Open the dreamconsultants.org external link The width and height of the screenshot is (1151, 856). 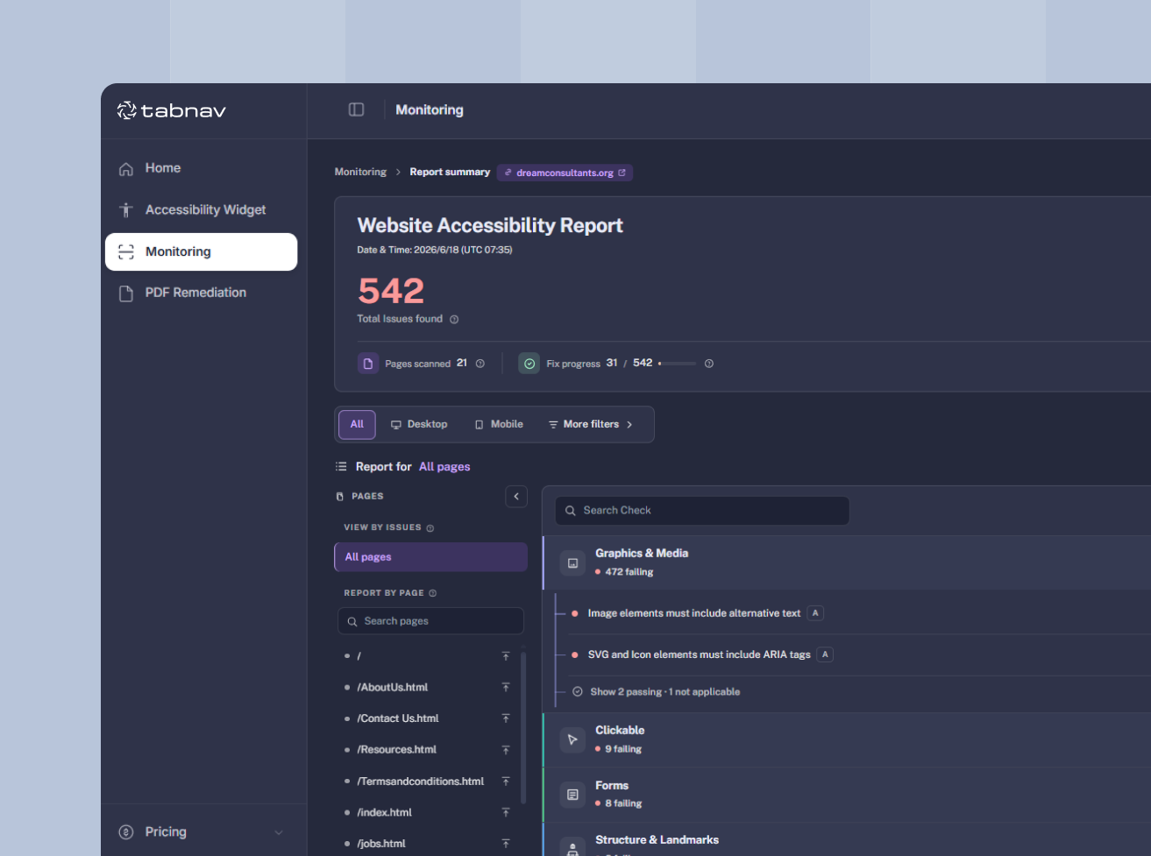click(x=565, y=173)
